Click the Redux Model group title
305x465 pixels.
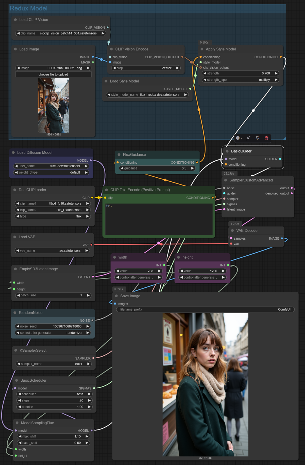point(29,8)
